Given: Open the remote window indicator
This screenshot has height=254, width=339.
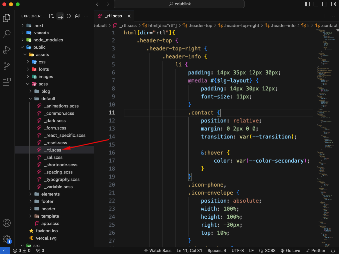Looking at the screenshot, I should (x=5, y=251).
